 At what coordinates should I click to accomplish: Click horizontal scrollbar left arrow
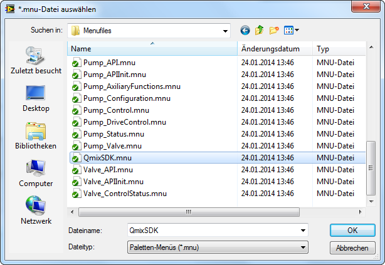[72, 212]
